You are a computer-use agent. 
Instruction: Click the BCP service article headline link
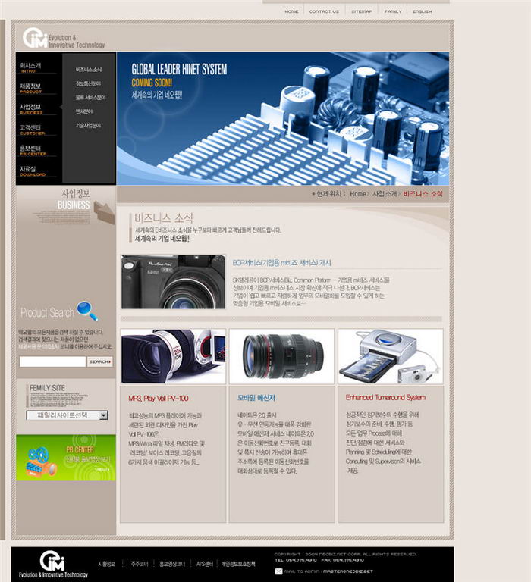(281, 263)
